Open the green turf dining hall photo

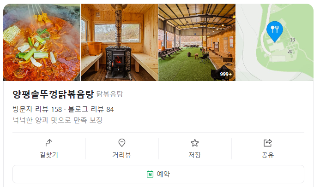click(197, 42)
